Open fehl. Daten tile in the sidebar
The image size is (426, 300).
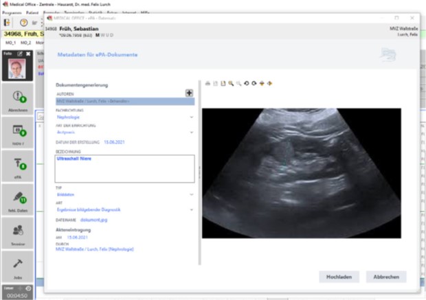tap(18, 199)
